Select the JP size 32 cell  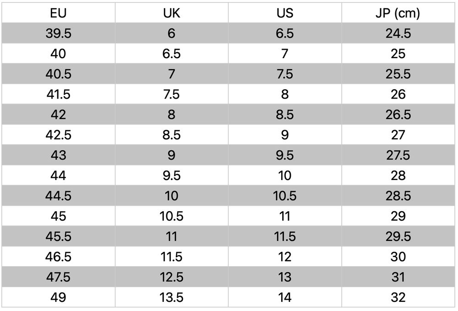398,297
